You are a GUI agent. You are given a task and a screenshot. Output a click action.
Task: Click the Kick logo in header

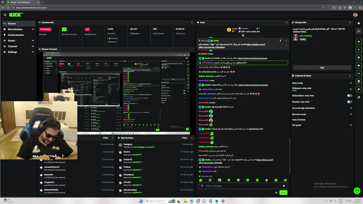tap(16, 15)
